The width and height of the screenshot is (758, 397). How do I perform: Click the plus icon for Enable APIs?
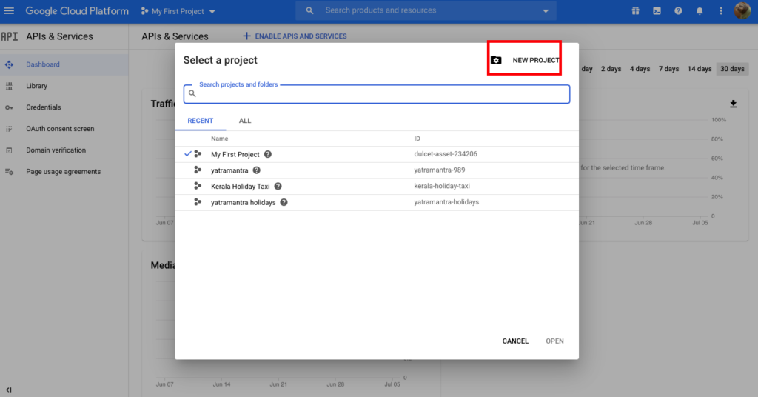point(246,36)
